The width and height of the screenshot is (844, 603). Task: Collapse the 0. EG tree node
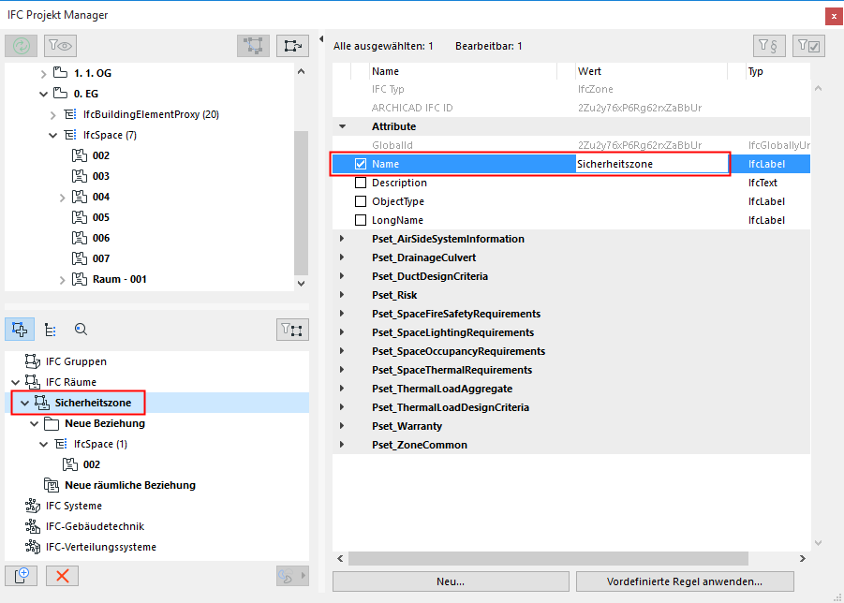[x=43, y=93]
